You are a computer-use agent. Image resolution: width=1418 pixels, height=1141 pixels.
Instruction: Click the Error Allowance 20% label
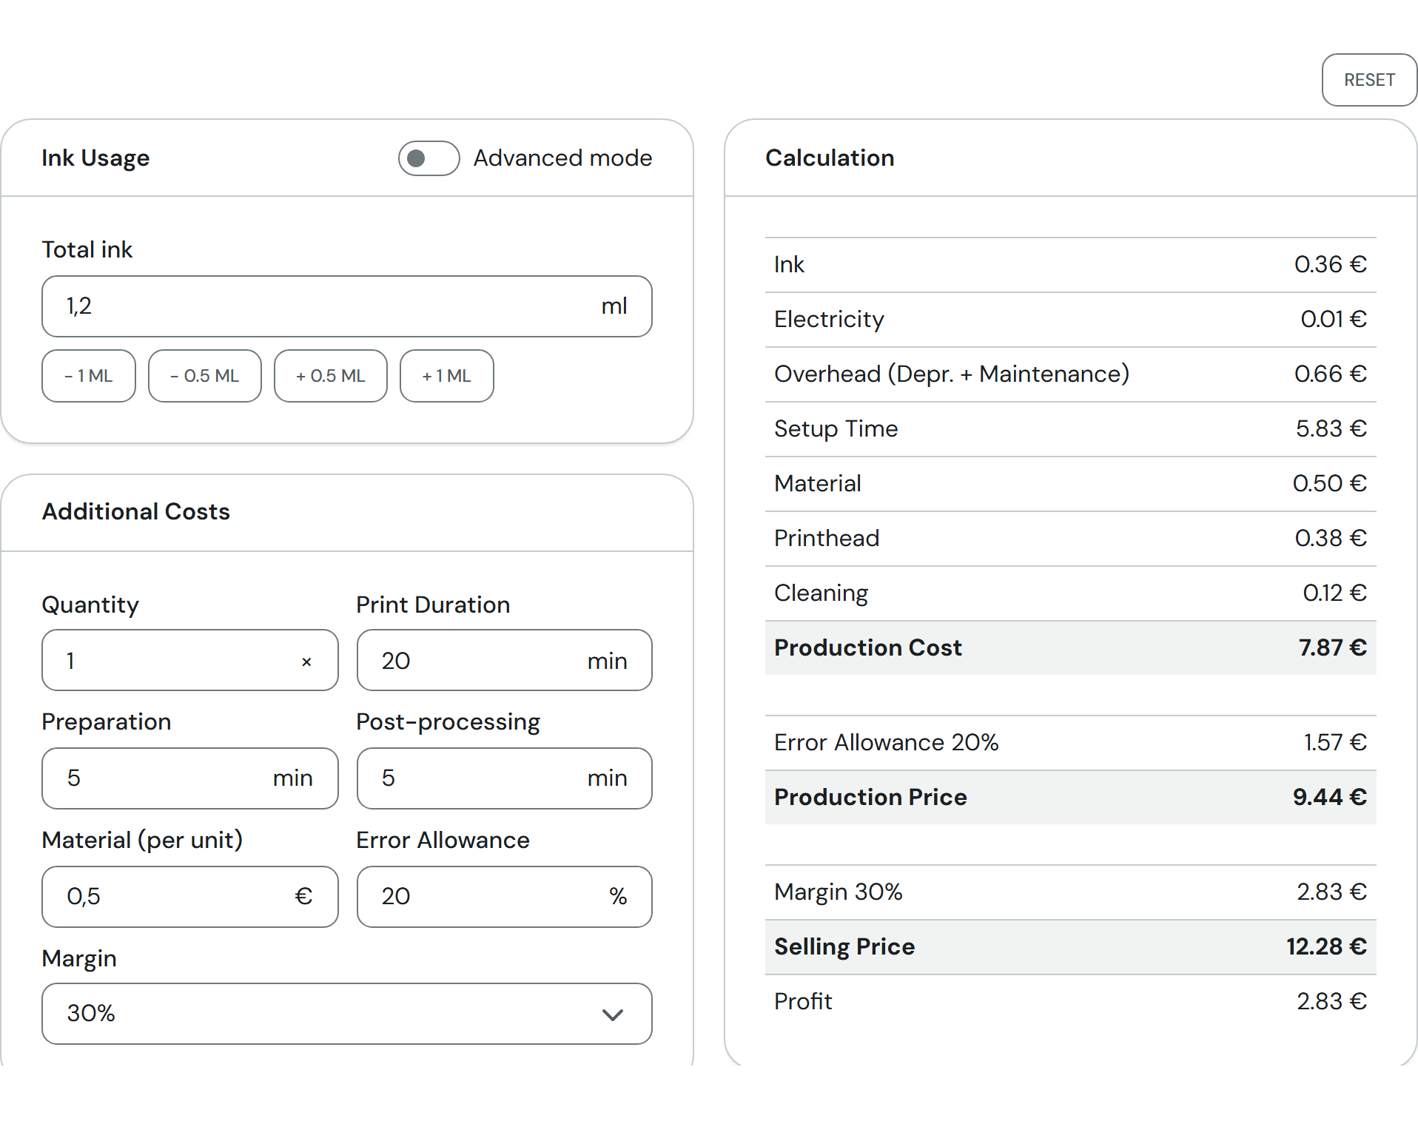click(887, 742)
